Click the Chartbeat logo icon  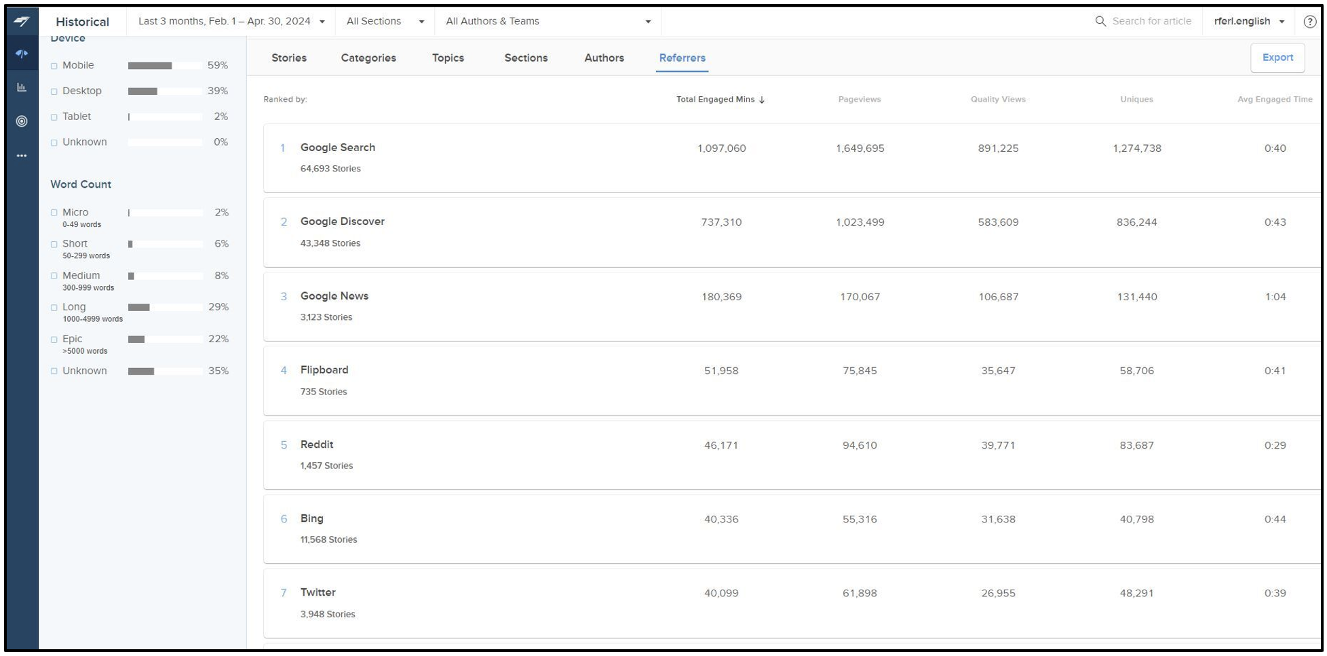coord(22,22)
